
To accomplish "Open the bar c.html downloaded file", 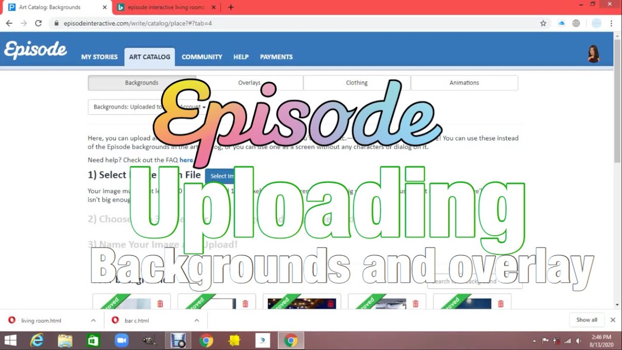I will pyautogui.click(x=137, y=320).
